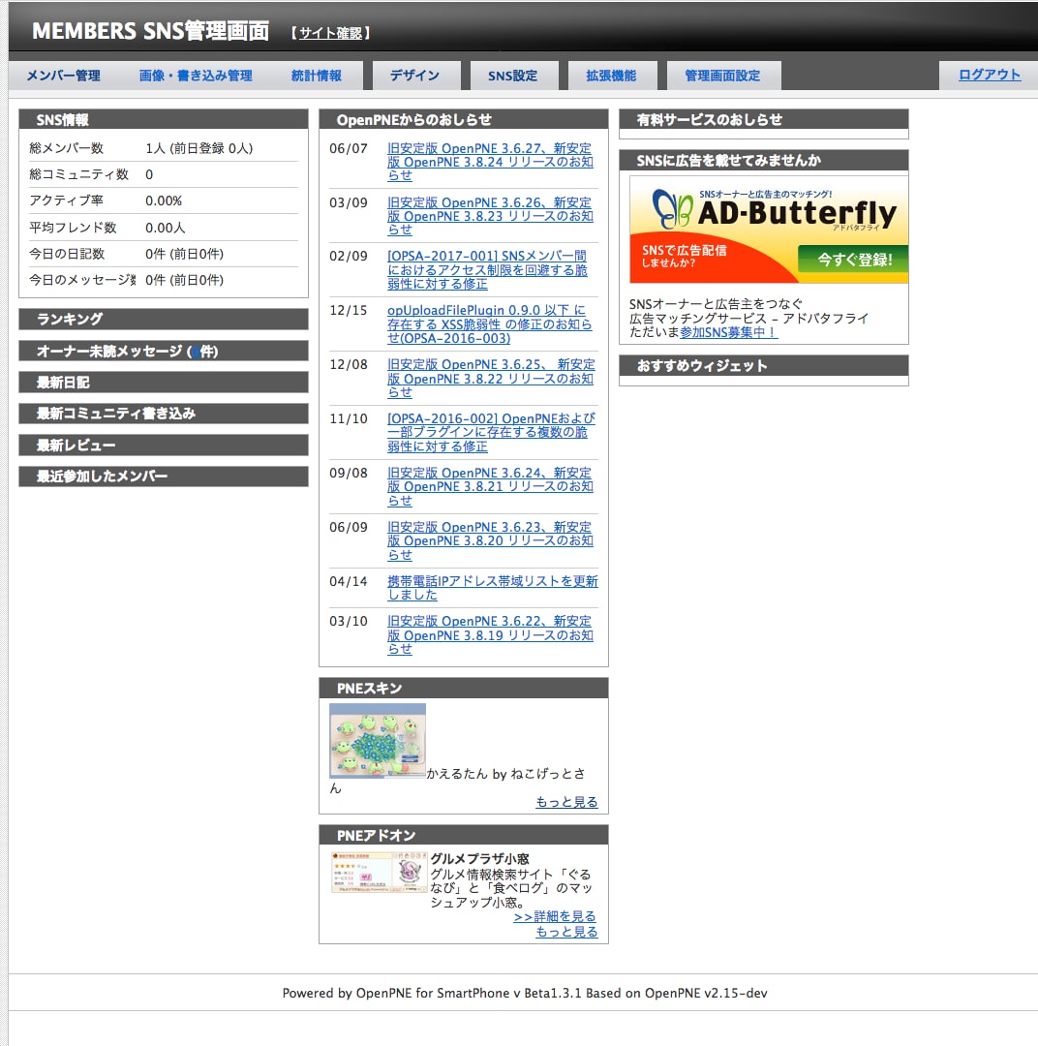
Task: Click the 最新コミュニティ書き込み section header
Action: click(x=164, y=414)
